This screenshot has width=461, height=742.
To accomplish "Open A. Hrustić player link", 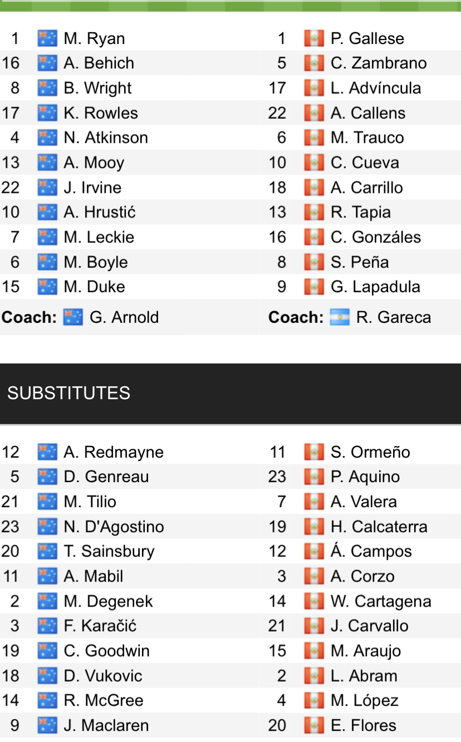I will click(100, 212).
